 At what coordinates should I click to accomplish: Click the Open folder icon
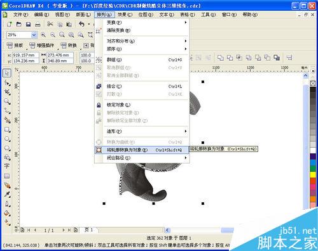pos(19,24)
